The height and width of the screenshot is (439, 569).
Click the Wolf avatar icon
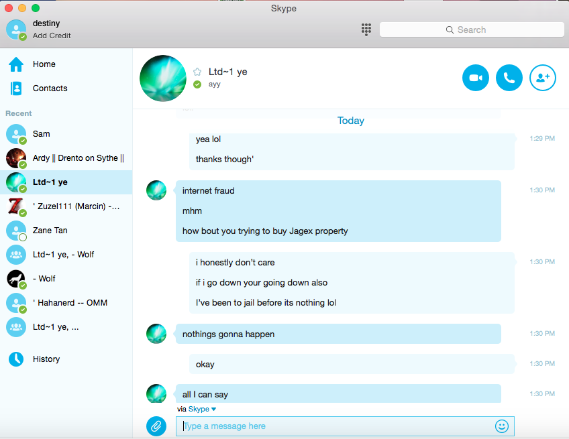pos(16,279)
